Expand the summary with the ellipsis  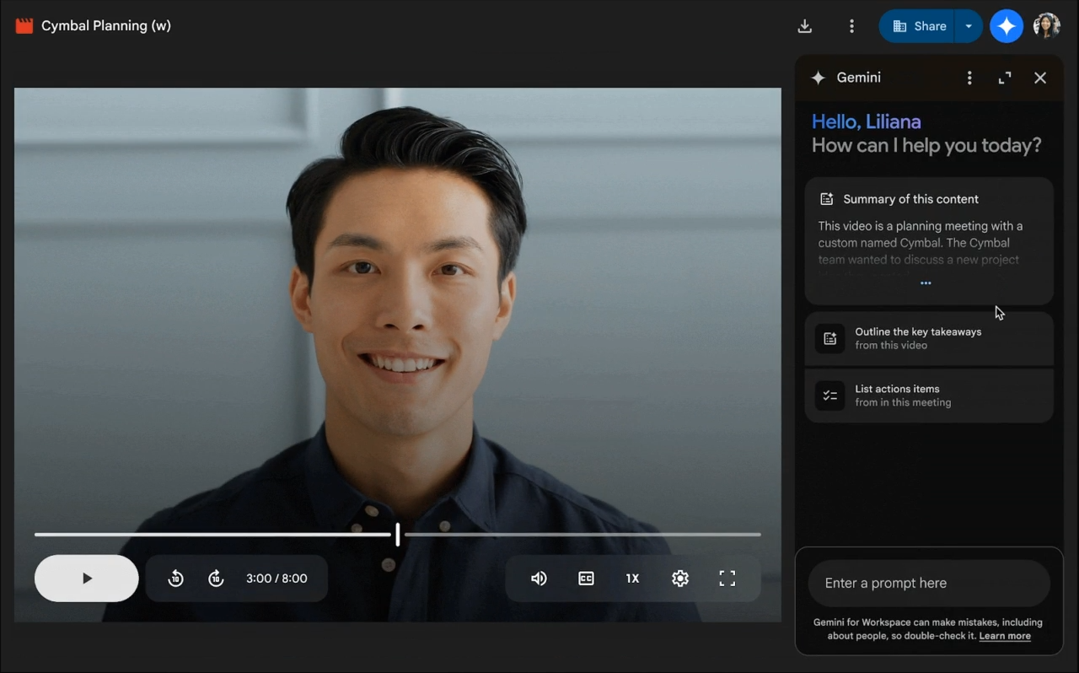pos(926,283)
